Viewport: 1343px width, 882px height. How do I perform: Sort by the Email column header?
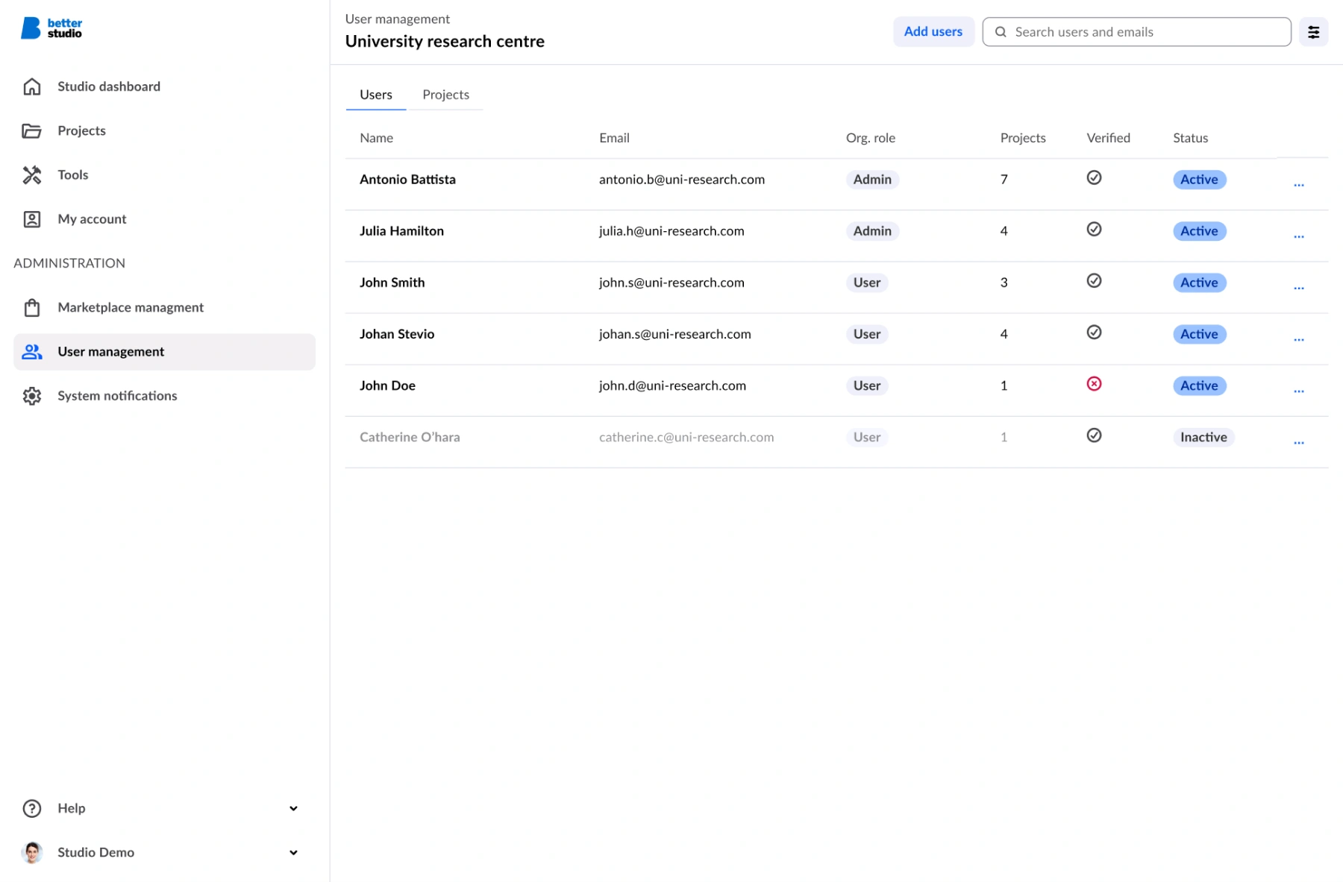pos(614,138)
